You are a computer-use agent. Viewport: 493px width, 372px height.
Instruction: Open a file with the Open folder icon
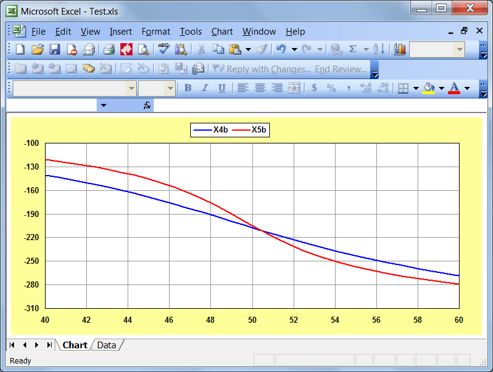tap(38, 49)
